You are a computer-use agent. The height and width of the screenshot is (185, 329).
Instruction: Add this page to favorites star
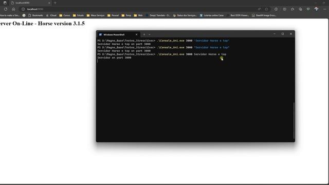coord(266,9)
